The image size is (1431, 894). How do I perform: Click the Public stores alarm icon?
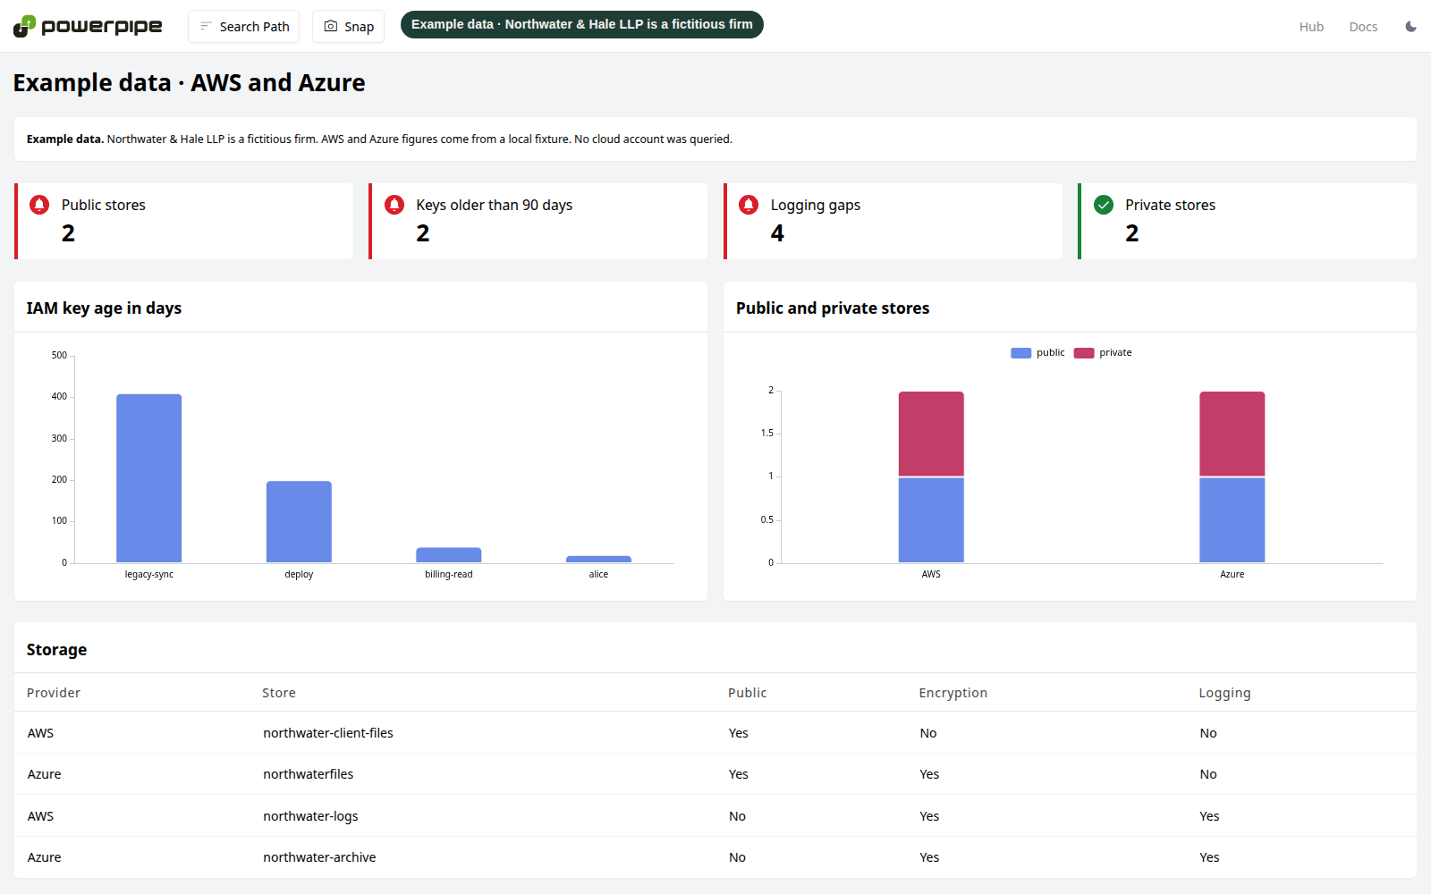click(x=39, y=205)
